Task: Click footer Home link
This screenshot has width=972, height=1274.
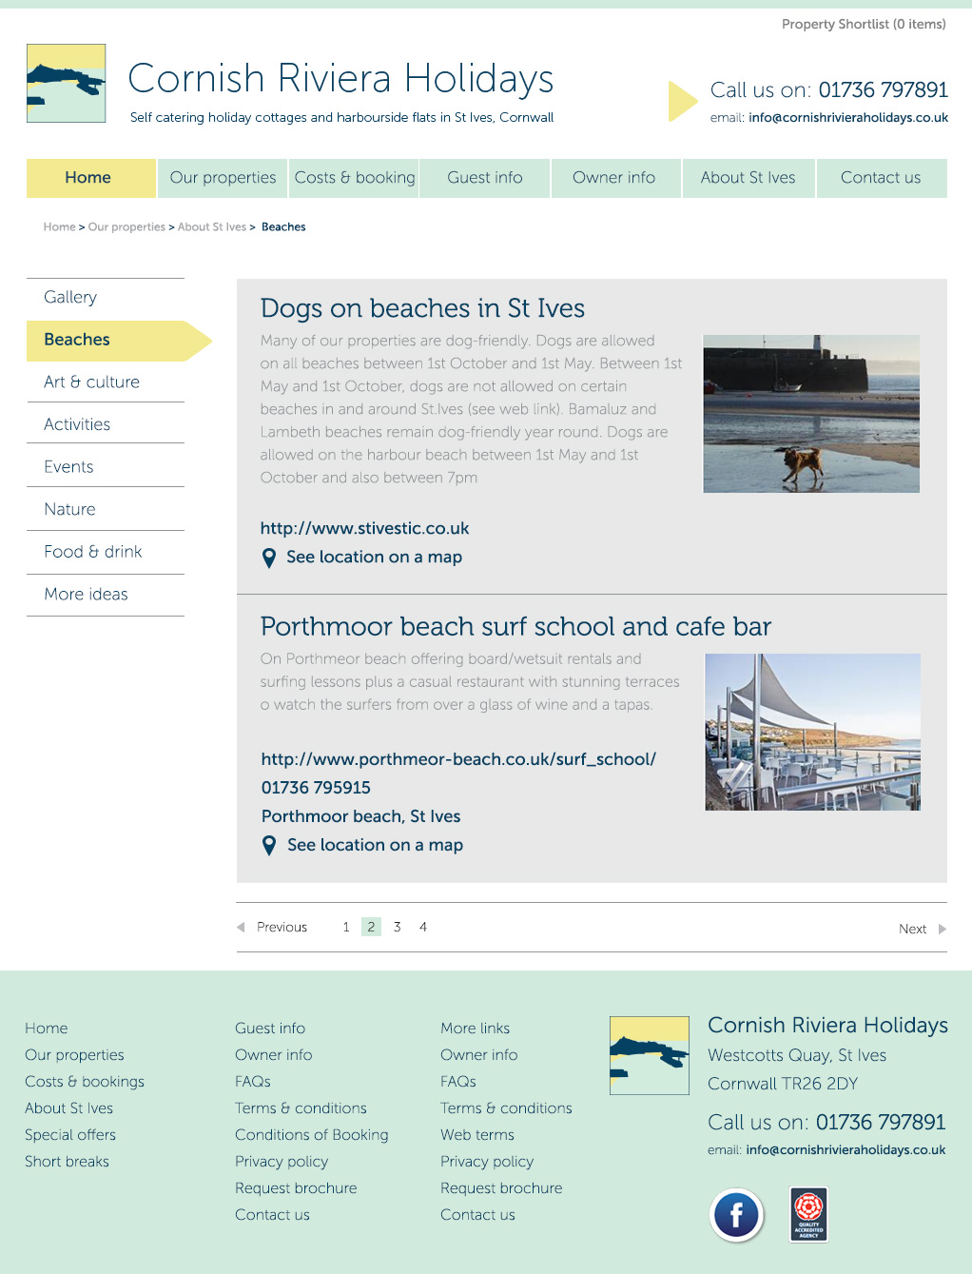Action: coord(47,1029)
